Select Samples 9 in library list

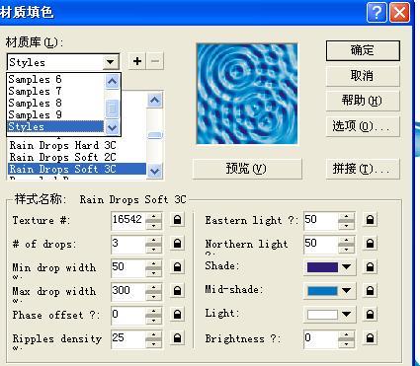pos(55,114)
